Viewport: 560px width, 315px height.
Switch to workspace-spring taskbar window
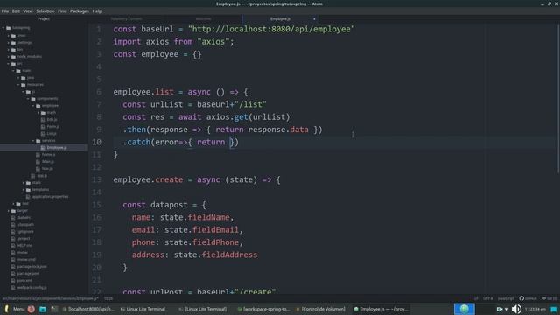coord(263,309)
